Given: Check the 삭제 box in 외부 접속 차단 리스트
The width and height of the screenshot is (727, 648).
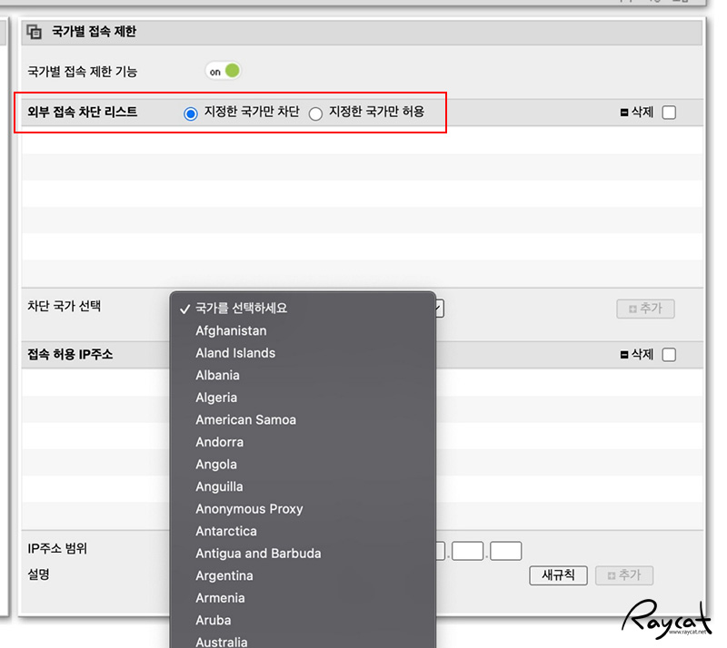Looking at the screenshot, I should click(x=669, y=113).
